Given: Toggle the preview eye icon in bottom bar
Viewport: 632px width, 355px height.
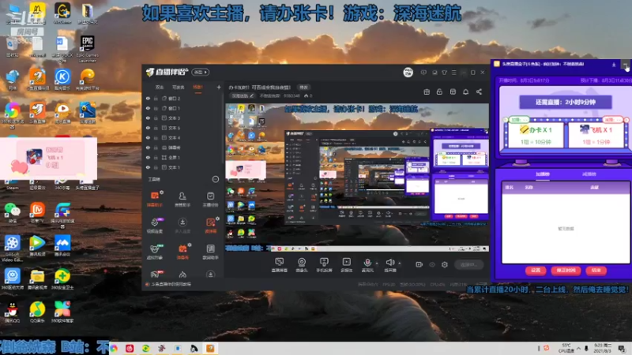Looking at the screenshot, I should pyautogui.click(x=432, y=264).
